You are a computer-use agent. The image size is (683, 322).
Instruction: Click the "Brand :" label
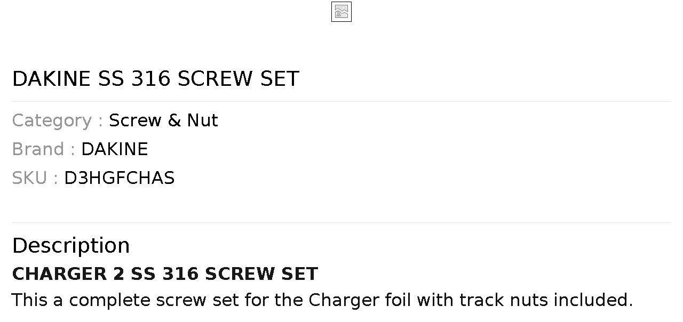click(x=43, y=149)
